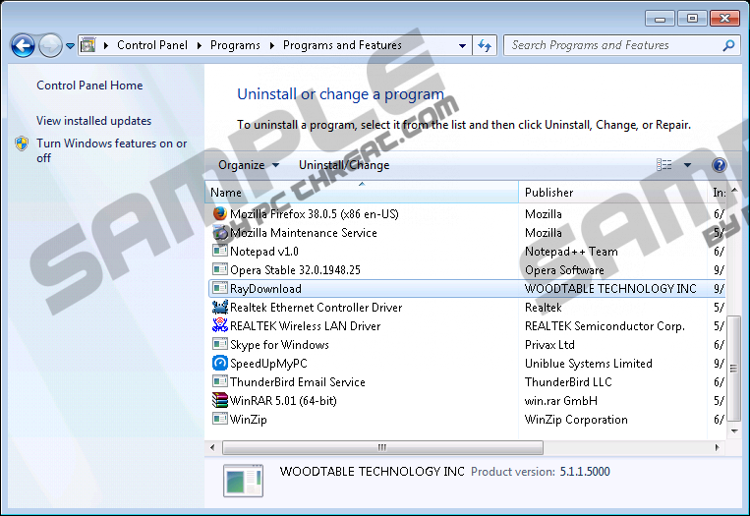Click the WinRAR 5.01 icon
This screenshot has height=516, width=750.
click(x=220, y=400)
